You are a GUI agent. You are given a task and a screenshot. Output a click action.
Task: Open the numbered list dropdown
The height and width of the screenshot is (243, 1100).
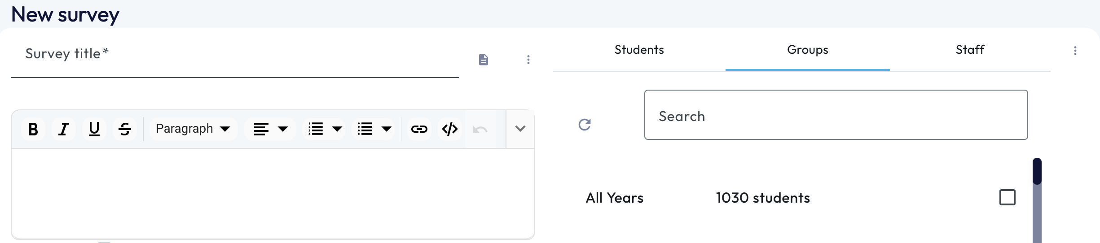(x=337, y=129)
